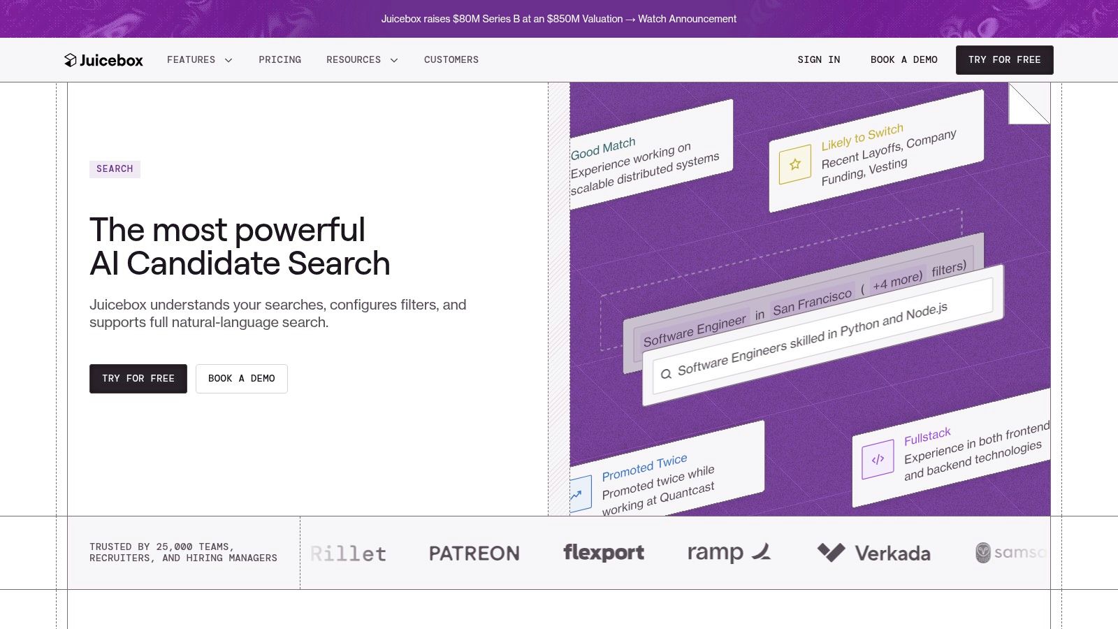Viewport: 1118px width, 629px height.
Task: Click the magnifier icon in the search bar
Action: pyautogui.click(x=666, y=374)
